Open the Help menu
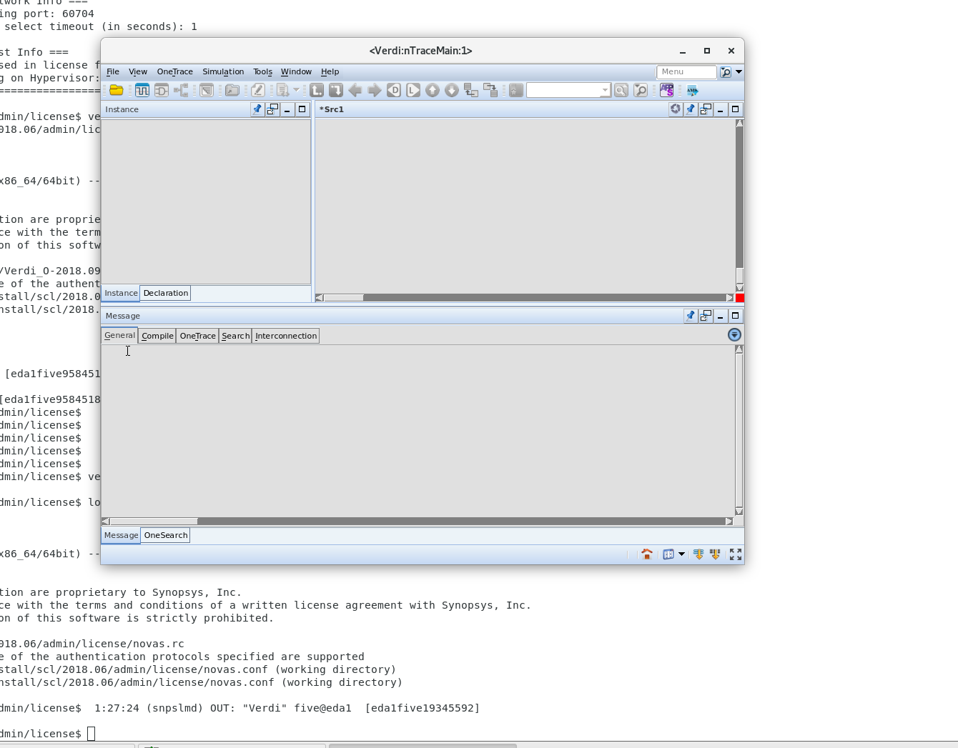The height and width of the screenshot is (748, 958). (x=330, y=71)
